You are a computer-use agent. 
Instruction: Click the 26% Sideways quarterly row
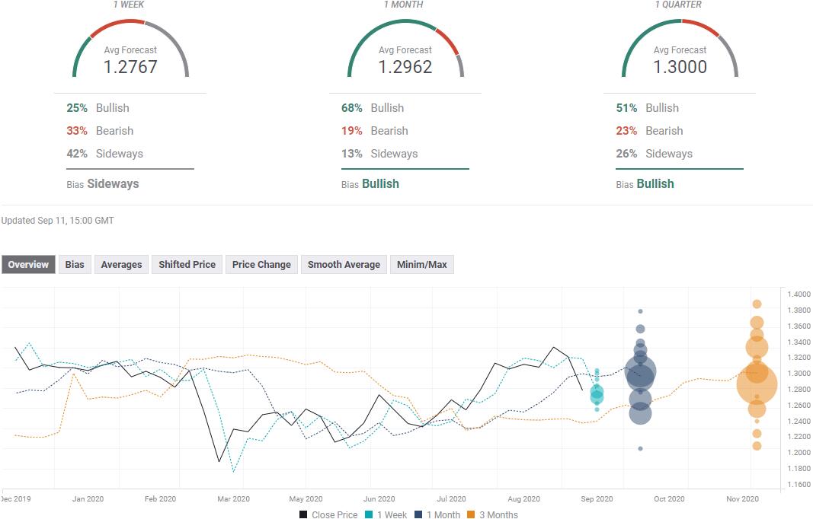click(655, 153)
